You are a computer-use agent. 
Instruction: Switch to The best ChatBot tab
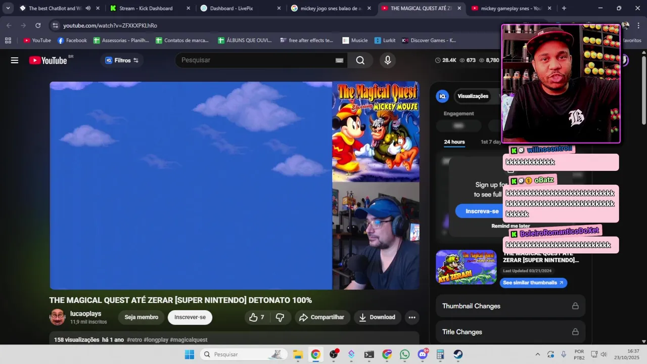(x=55, y=8)
